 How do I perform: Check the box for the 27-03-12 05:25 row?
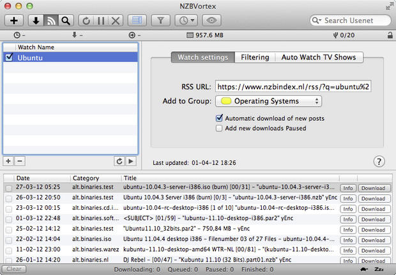pos(9,188)
